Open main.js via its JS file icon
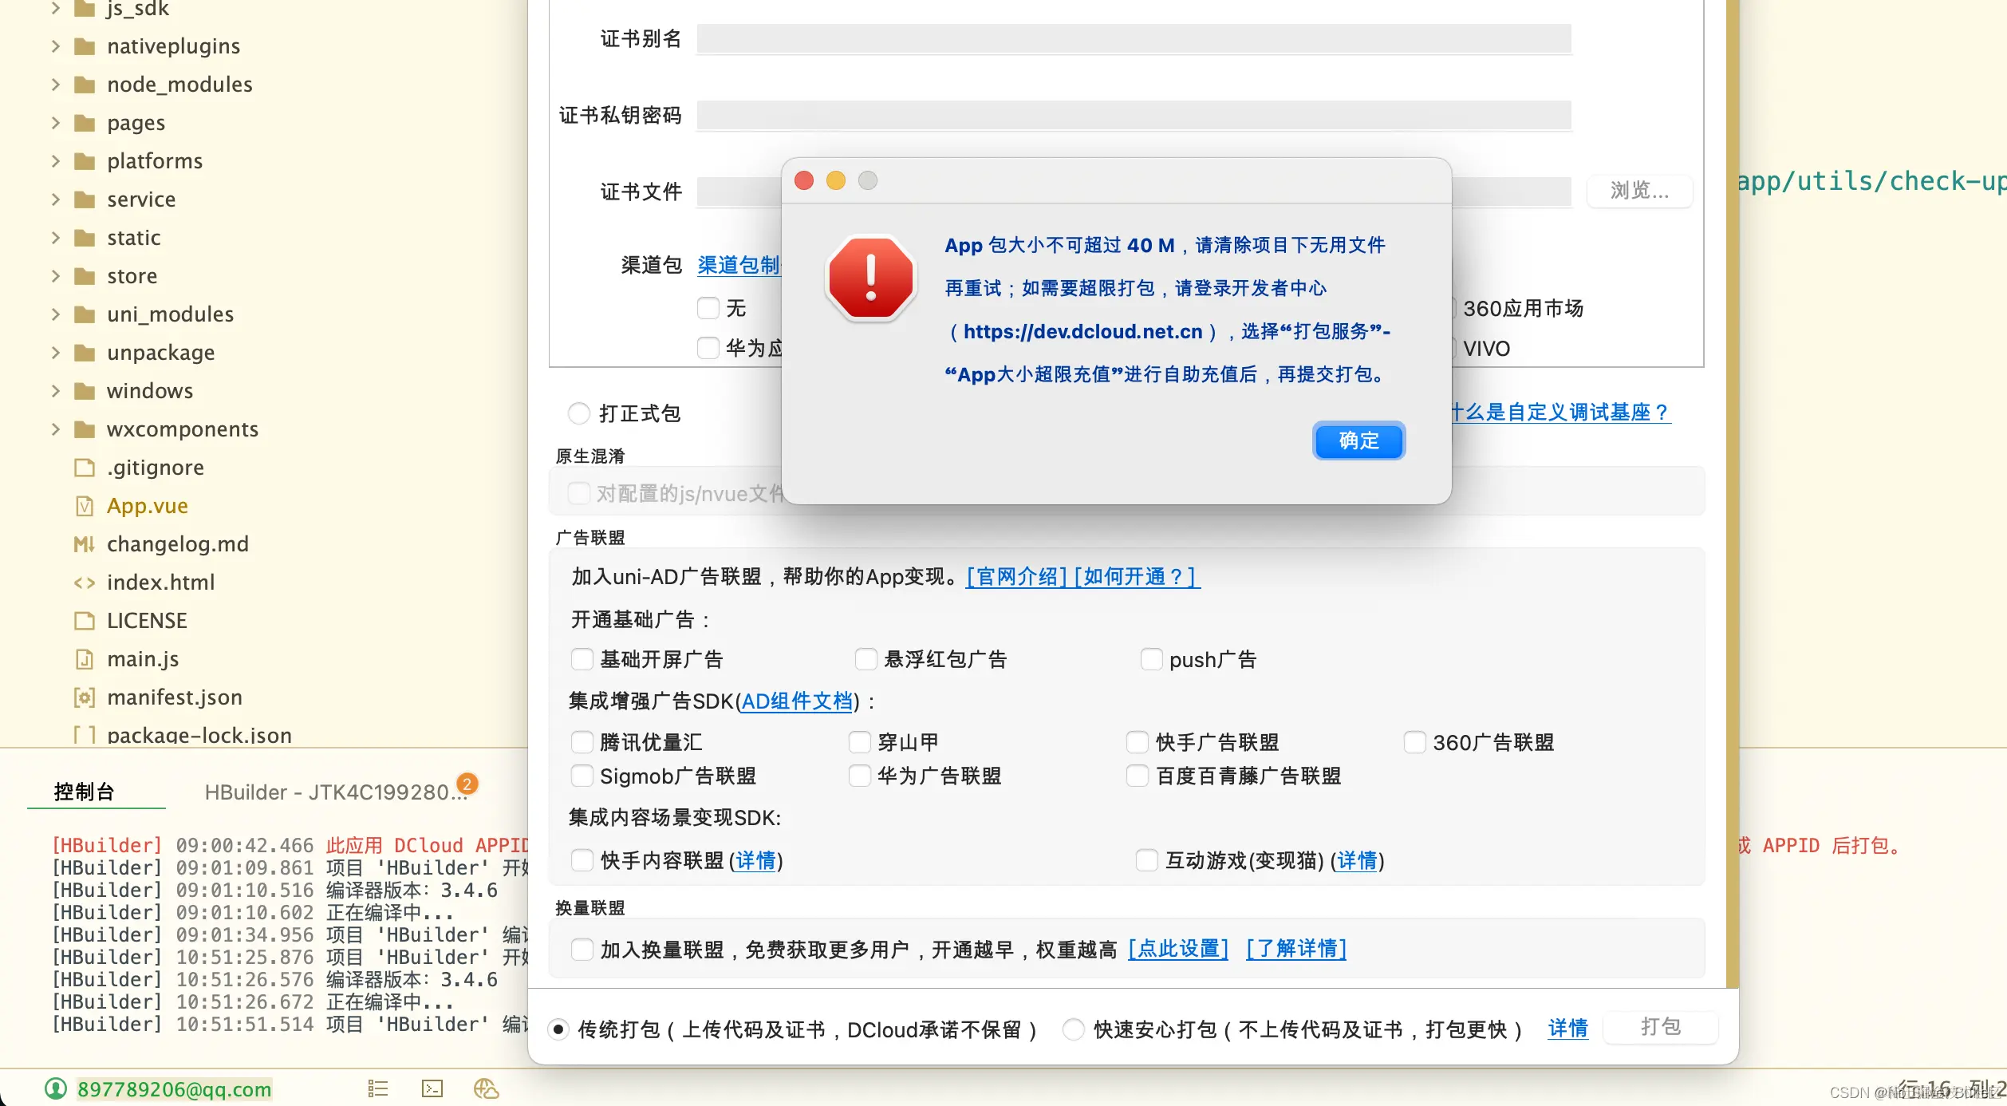This screenshot has height=1106, width=2007. (x=85, y=658)
